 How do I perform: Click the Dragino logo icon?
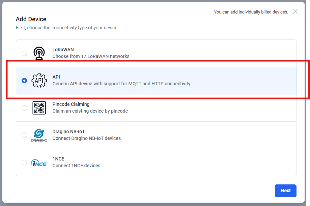[39, 135]
